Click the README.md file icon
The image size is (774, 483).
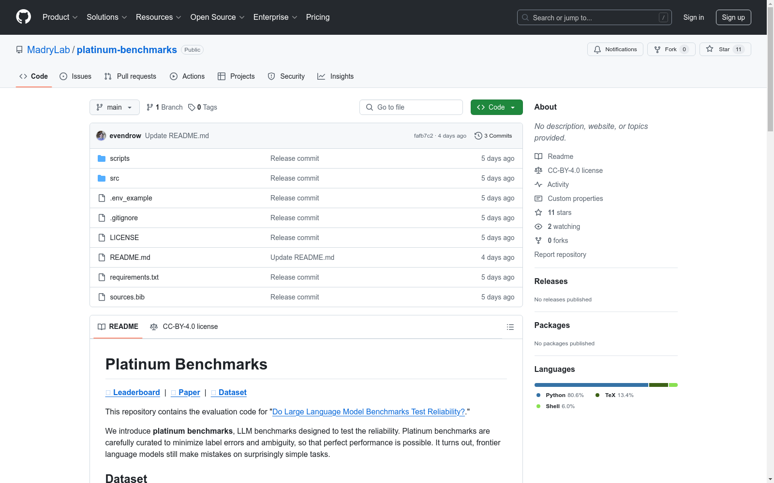pyautogui.click(x=102, y=257)
